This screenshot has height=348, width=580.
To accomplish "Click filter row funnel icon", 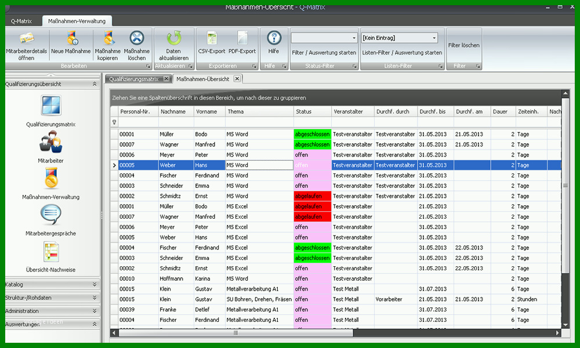I will coord(114,122).
